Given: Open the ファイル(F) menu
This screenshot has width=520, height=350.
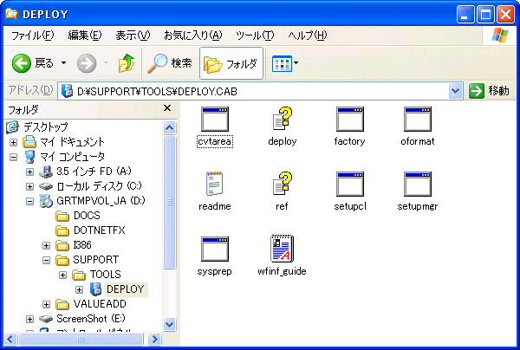Looking at the screenshot, I should click(33, 36).
